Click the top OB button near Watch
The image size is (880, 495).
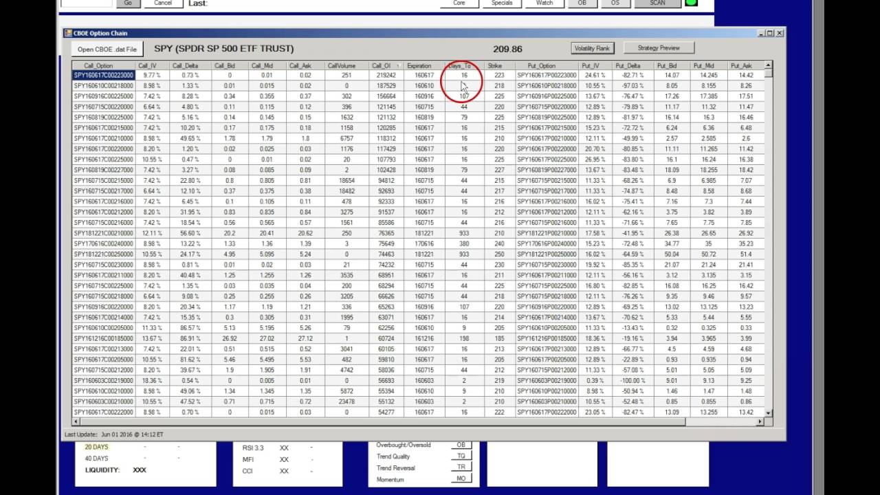click(582, 3)
